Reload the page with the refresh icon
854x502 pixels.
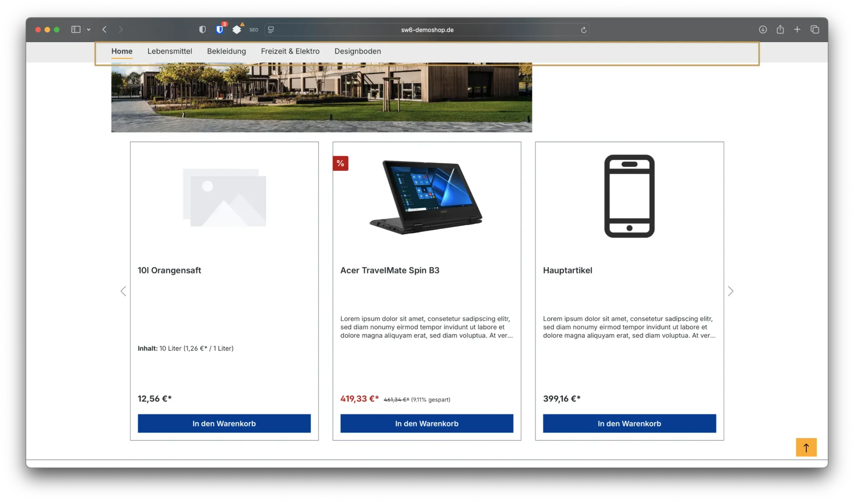point(584,30)
